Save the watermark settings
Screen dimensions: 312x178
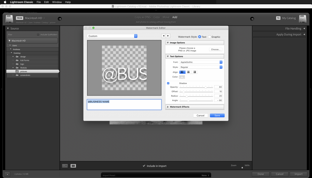pyautogui.click(x=217, y=115)
